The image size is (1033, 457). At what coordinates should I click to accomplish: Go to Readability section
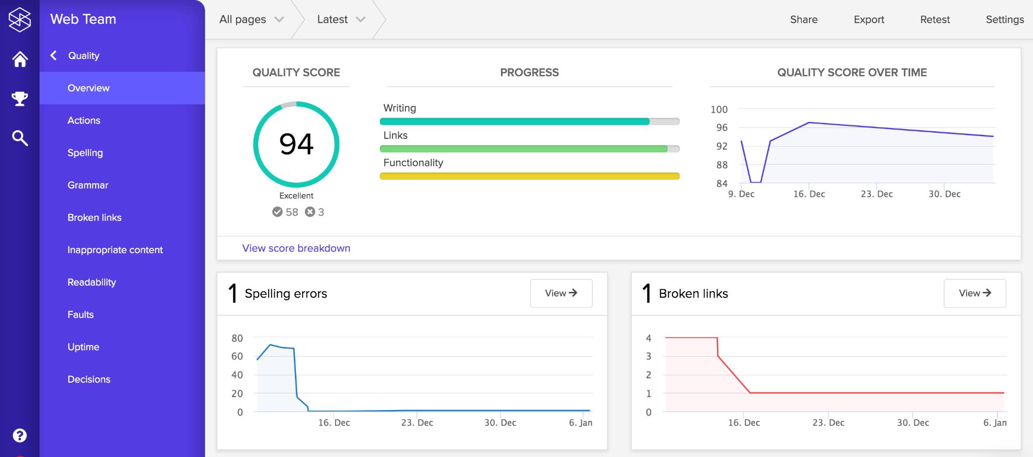click(x=92, y=282)
